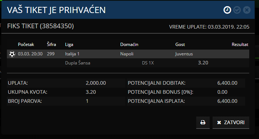Click the Rezultat column header
This screenshot has width=259, height=139.
pos(240,45)
